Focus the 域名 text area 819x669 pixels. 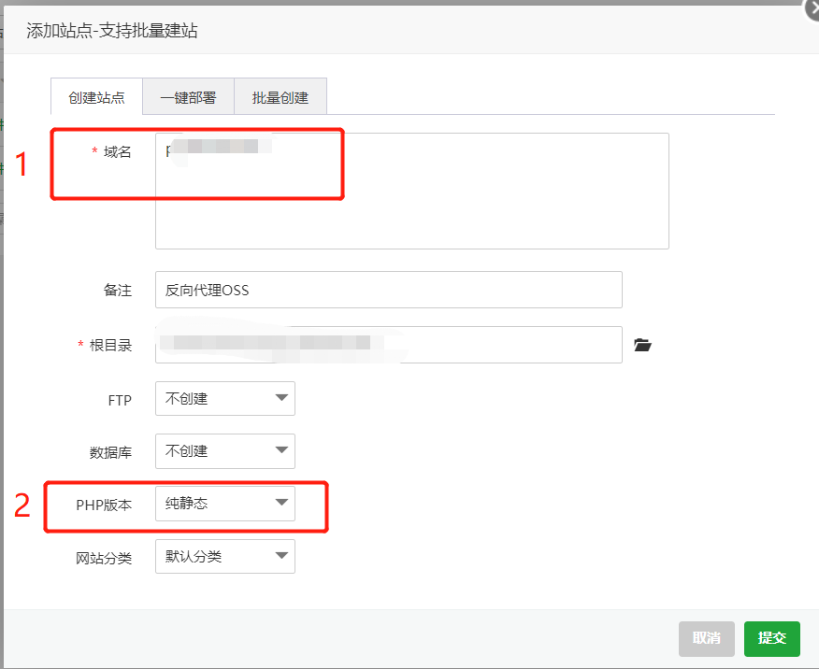[x=411, y=206]
